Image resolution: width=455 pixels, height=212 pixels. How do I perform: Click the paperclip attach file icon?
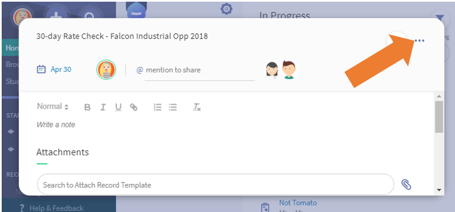pos(406,185)
